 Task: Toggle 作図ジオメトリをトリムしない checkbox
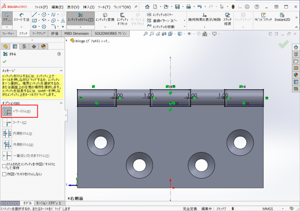pyautogui.click(x=4, y=175)
